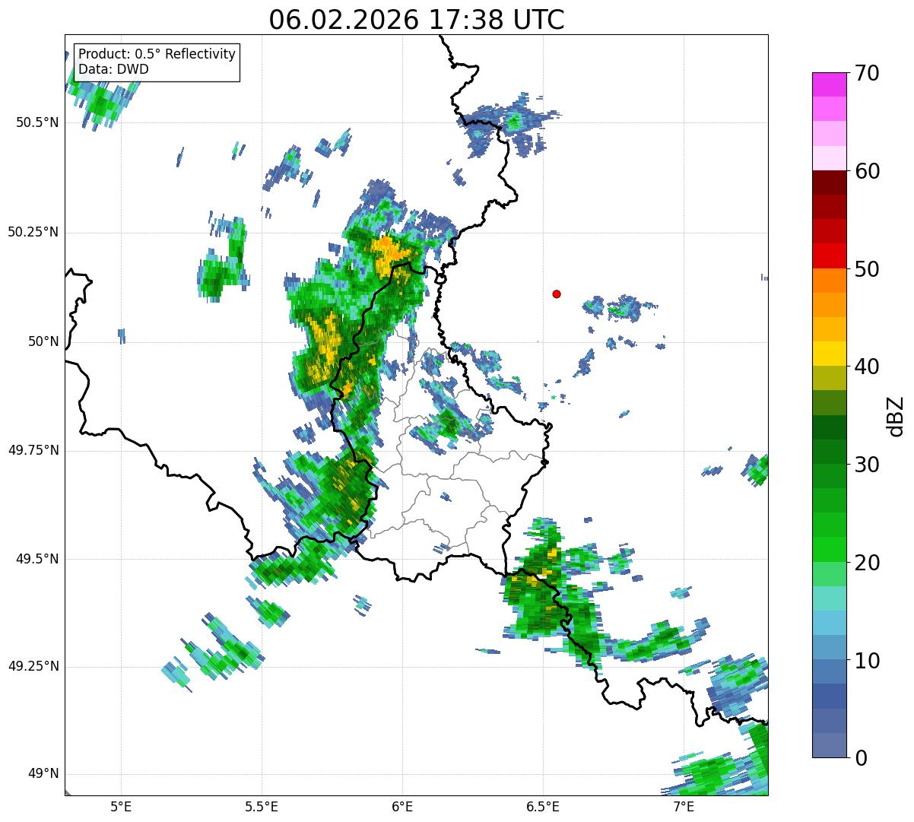Click the 50.5°N latitude label
The image size is (914, 822).
[37, 122]
